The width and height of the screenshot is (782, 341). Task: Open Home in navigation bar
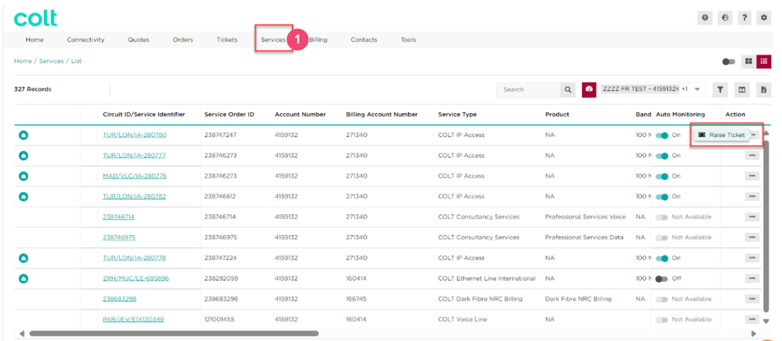click(x=34, y=40)
